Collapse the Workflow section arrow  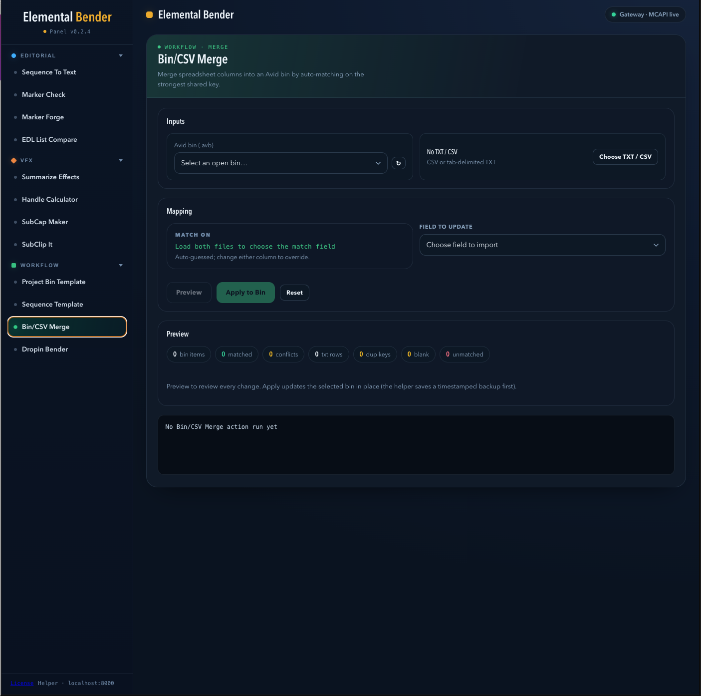(121, 266)
